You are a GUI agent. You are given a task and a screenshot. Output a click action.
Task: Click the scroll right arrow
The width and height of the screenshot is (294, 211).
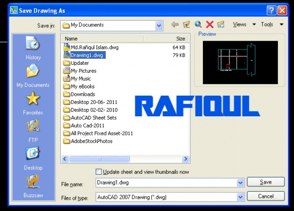[x=186, y=159]
